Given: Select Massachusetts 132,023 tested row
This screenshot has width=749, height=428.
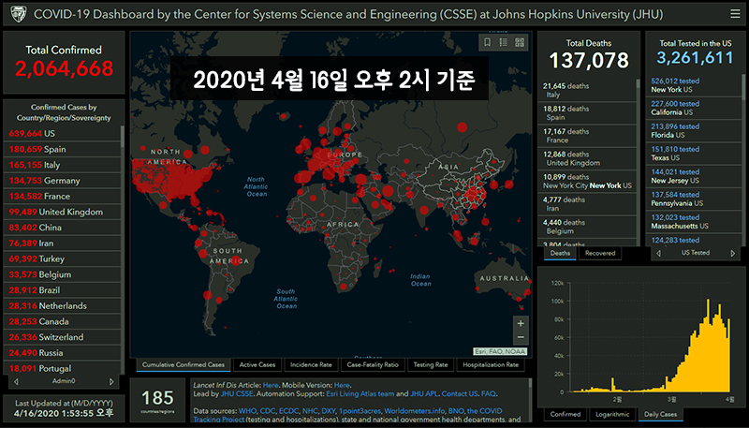Looking at the screenshot, I should click(694, 222).
